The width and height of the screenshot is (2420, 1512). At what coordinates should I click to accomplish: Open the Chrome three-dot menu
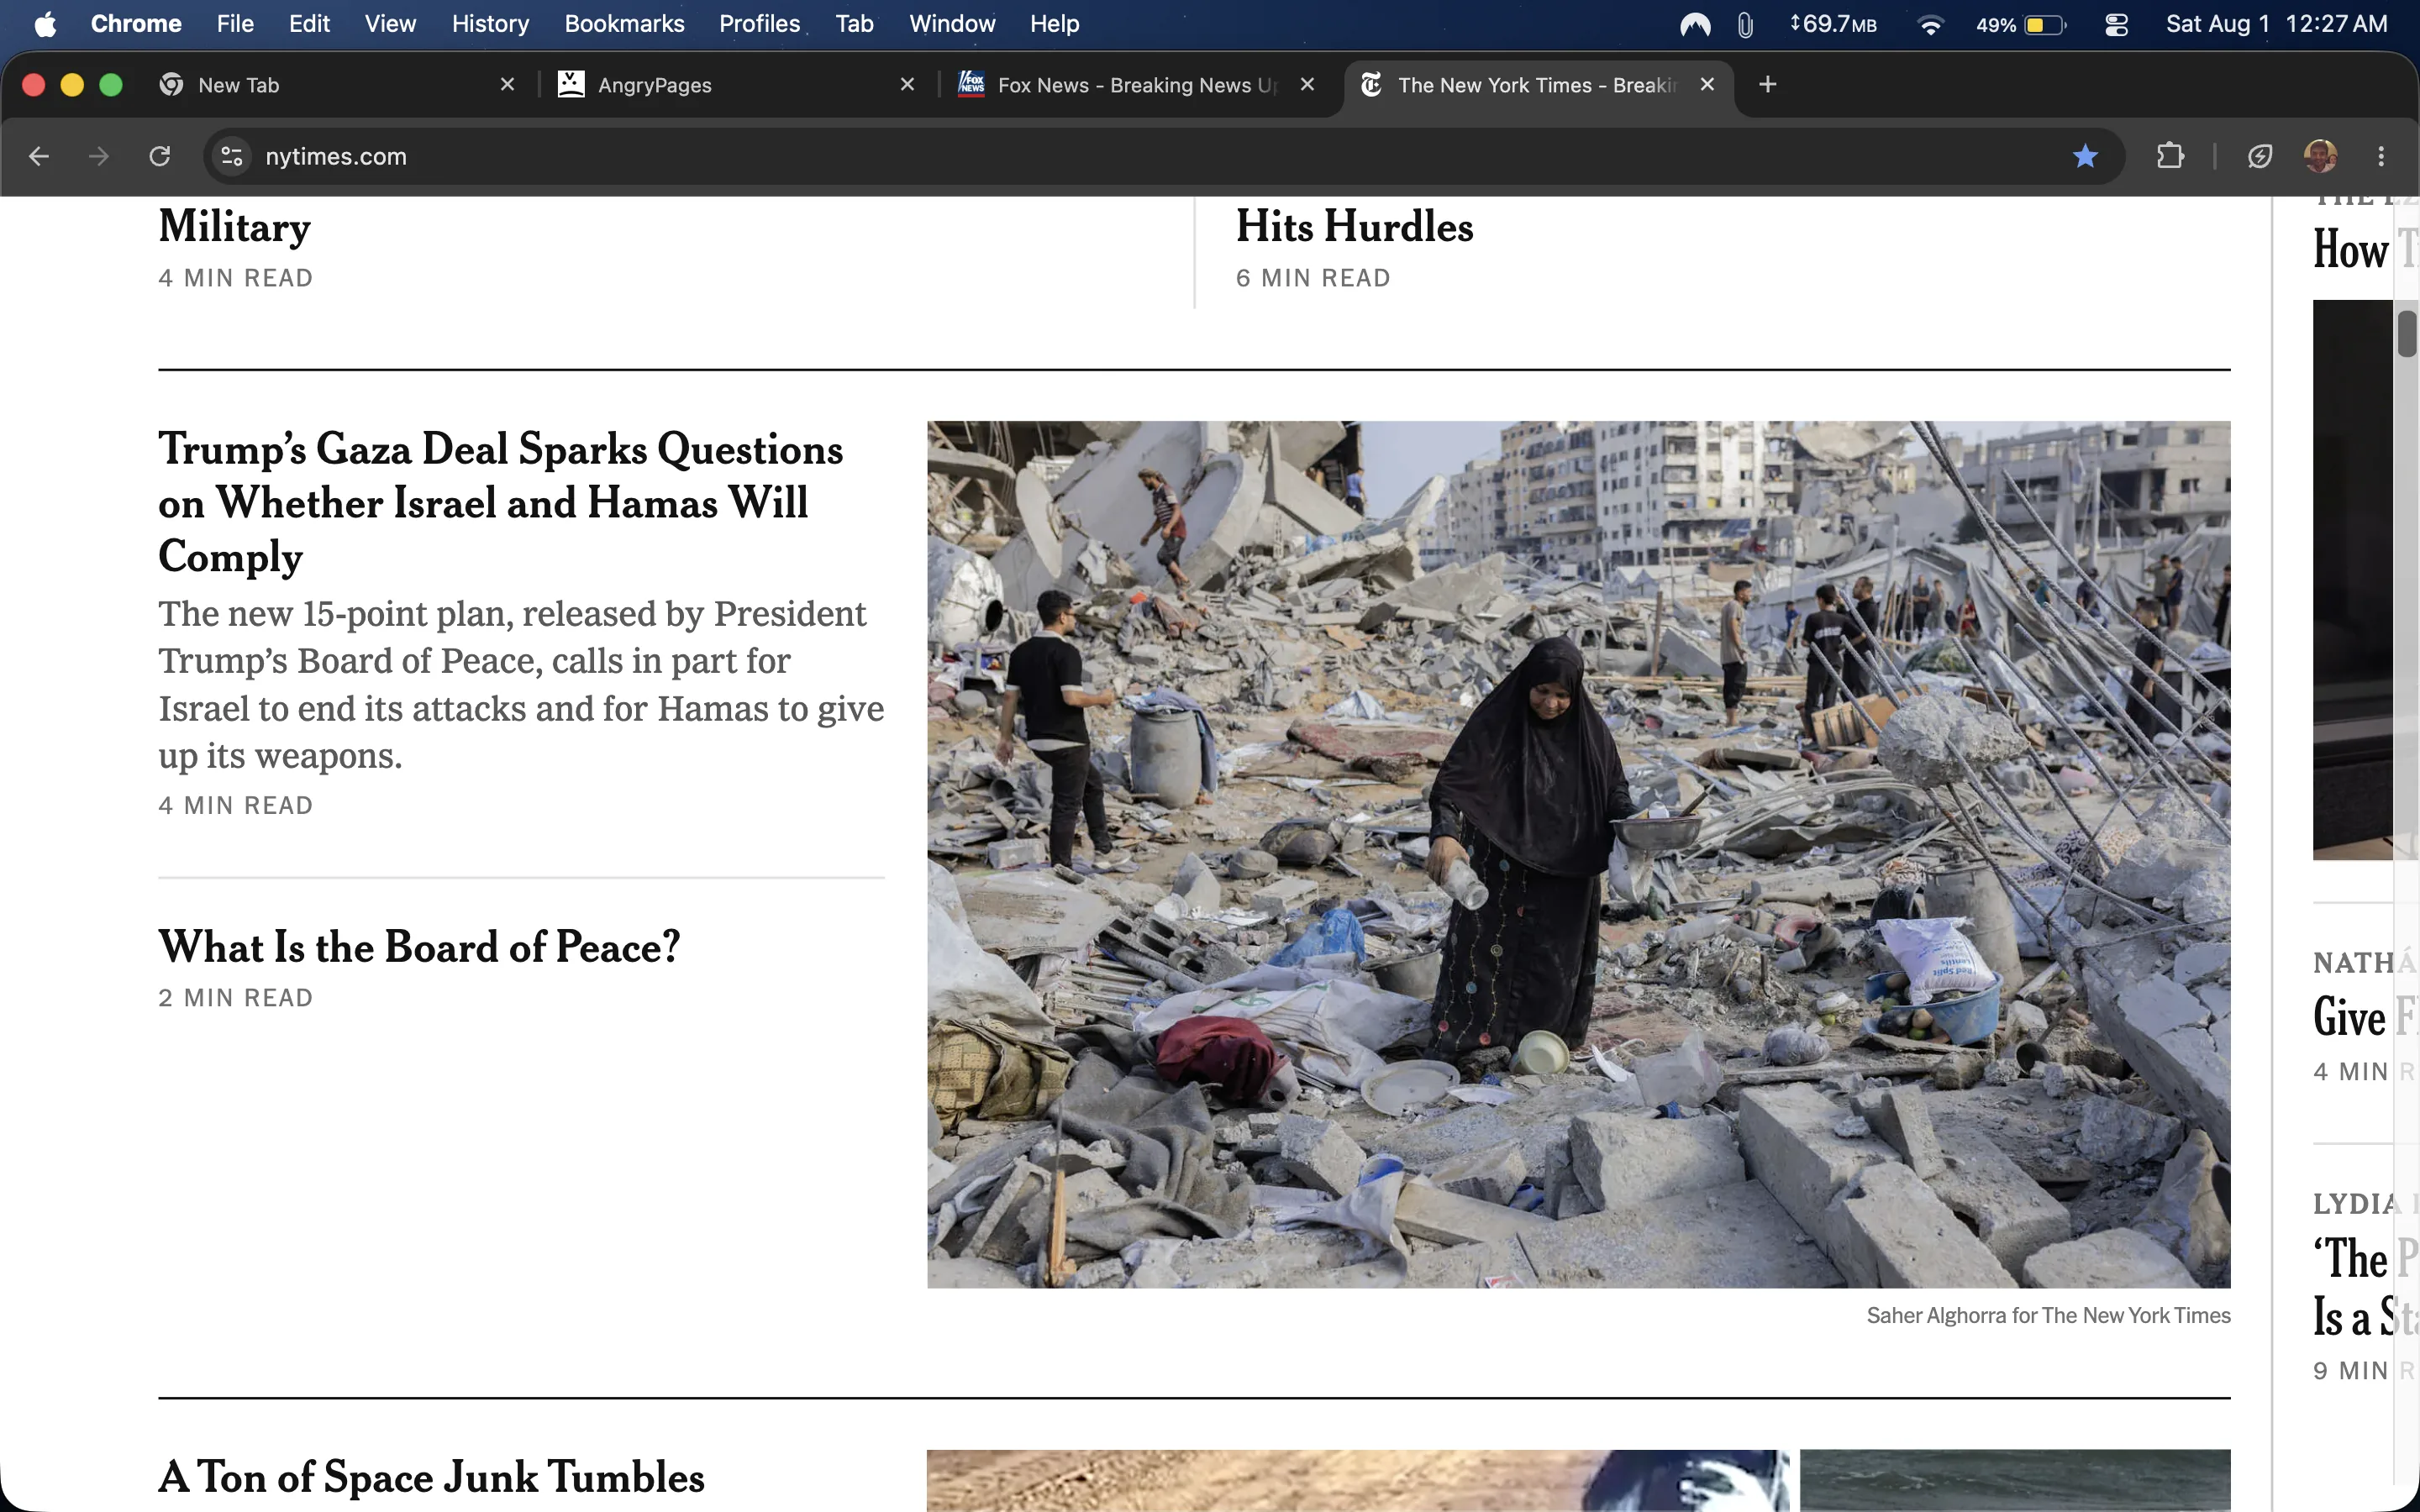pos(2381,156)
